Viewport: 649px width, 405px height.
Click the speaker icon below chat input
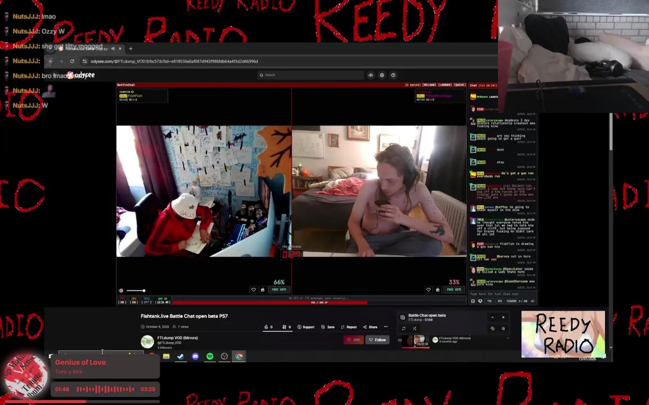pos(533,301)
